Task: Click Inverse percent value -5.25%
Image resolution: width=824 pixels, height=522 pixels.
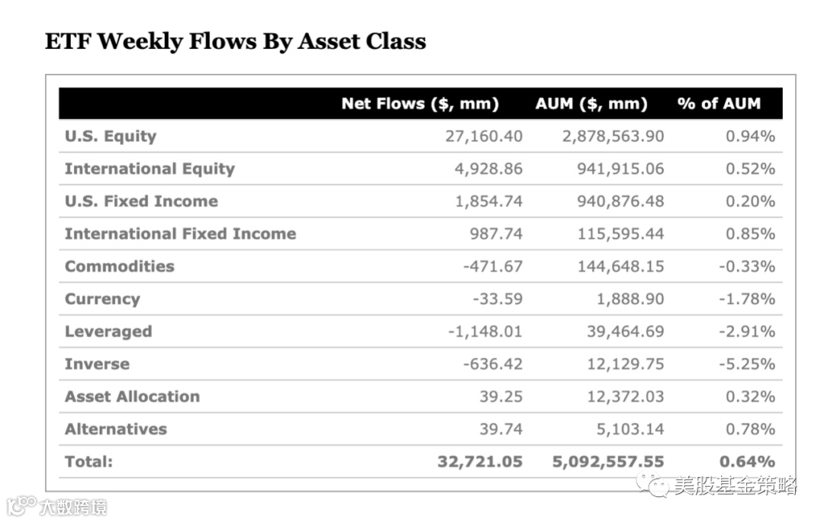Action: pos(746,364)
